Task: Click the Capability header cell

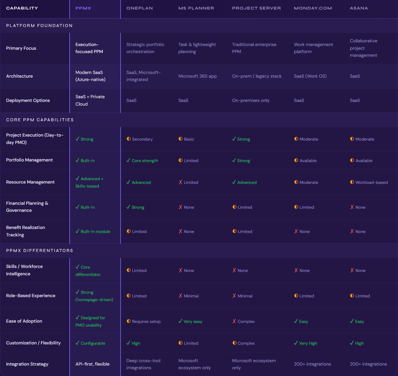Action: click(x=22, y=8)
